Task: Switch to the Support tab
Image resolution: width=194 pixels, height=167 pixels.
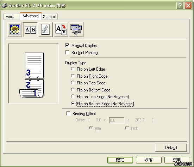Action: 50,17
